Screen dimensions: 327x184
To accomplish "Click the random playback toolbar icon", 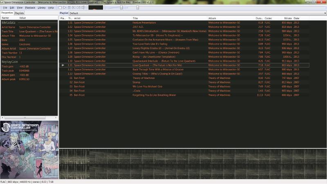I will pos(83,7).
